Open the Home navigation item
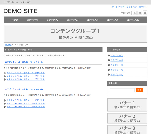This screenshot has width=151, height=134. coord(15,20)
